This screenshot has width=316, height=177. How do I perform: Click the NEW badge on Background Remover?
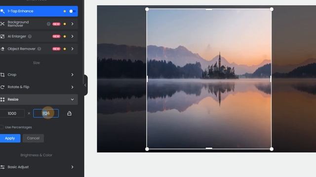(x=56, y=24)
